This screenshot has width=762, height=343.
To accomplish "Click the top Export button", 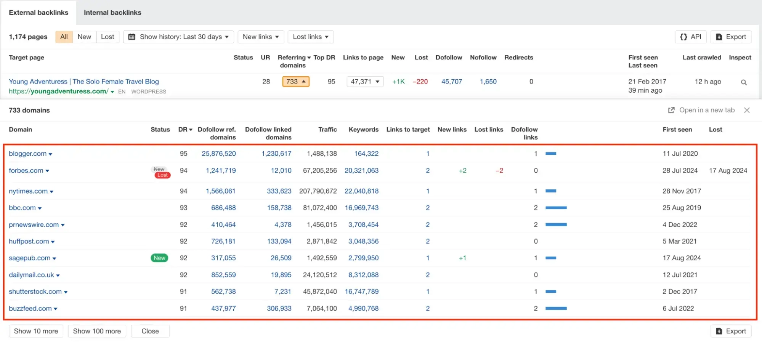I will [x=731, y=37].
